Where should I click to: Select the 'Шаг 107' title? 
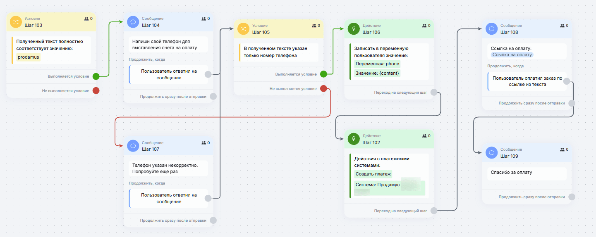coord(151,149)
